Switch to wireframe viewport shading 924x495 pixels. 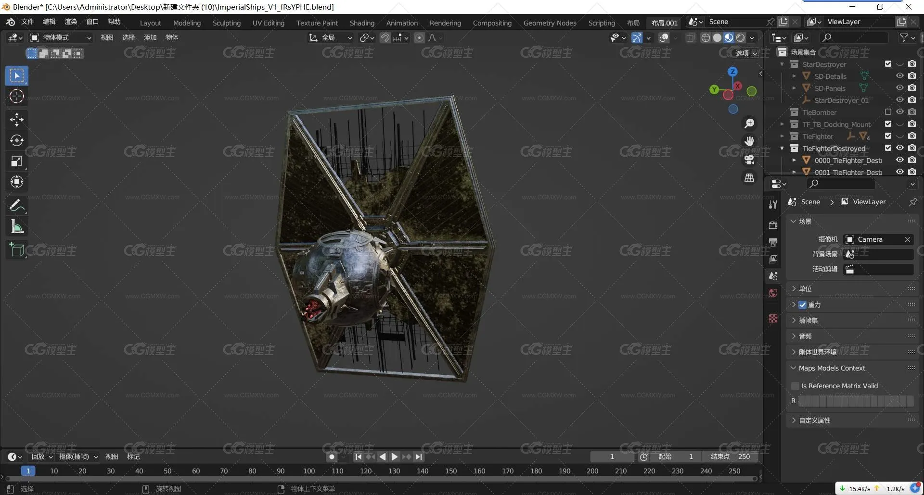[706, 37]
